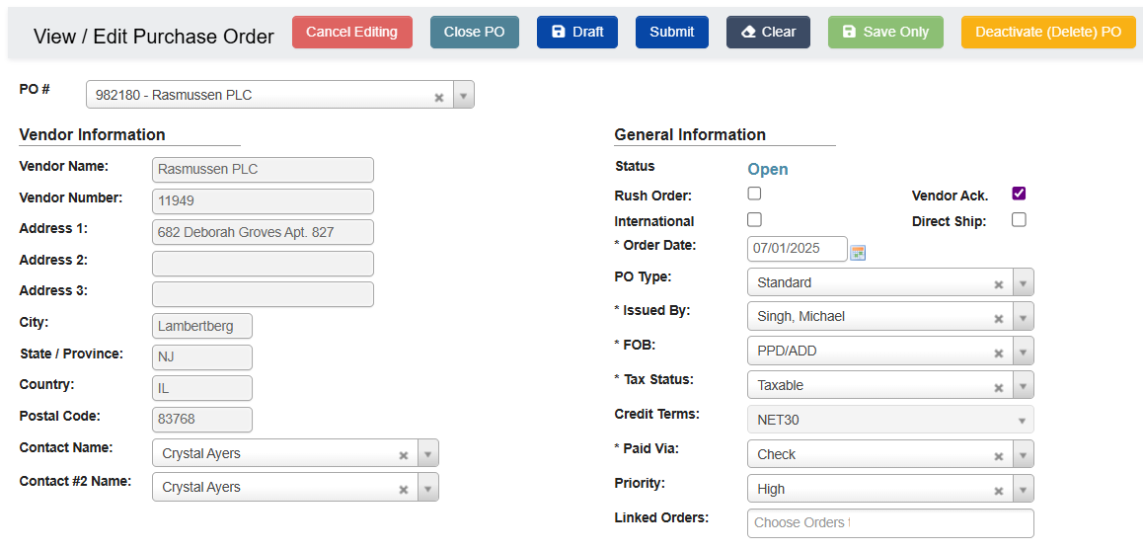Toggle the International checkbox
Image resolution: width=1143 pixels, height=550 pixels.
pyautogui.click(x=754, y=219)
